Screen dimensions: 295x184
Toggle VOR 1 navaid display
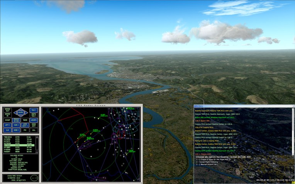16,125
